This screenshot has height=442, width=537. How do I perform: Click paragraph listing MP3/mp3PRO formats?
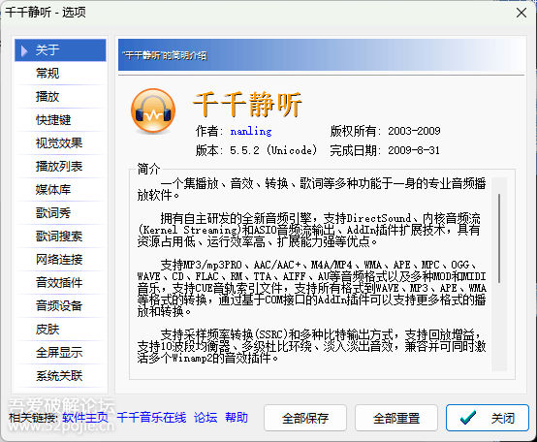(x=312, y=288)
